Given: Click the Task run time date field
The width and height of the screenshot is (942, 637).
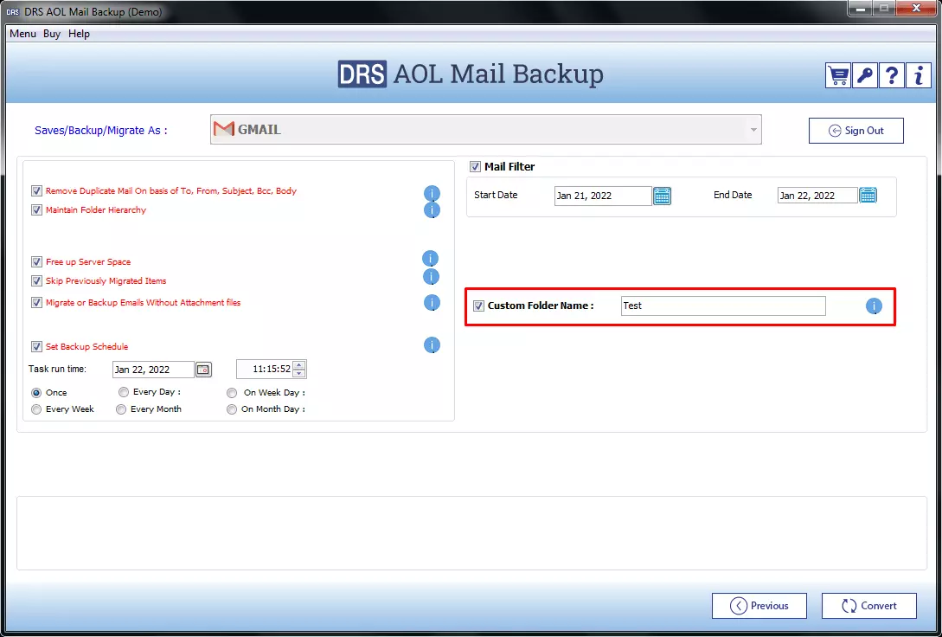Looking at the screenshot, I should click(x=154, y=370).
